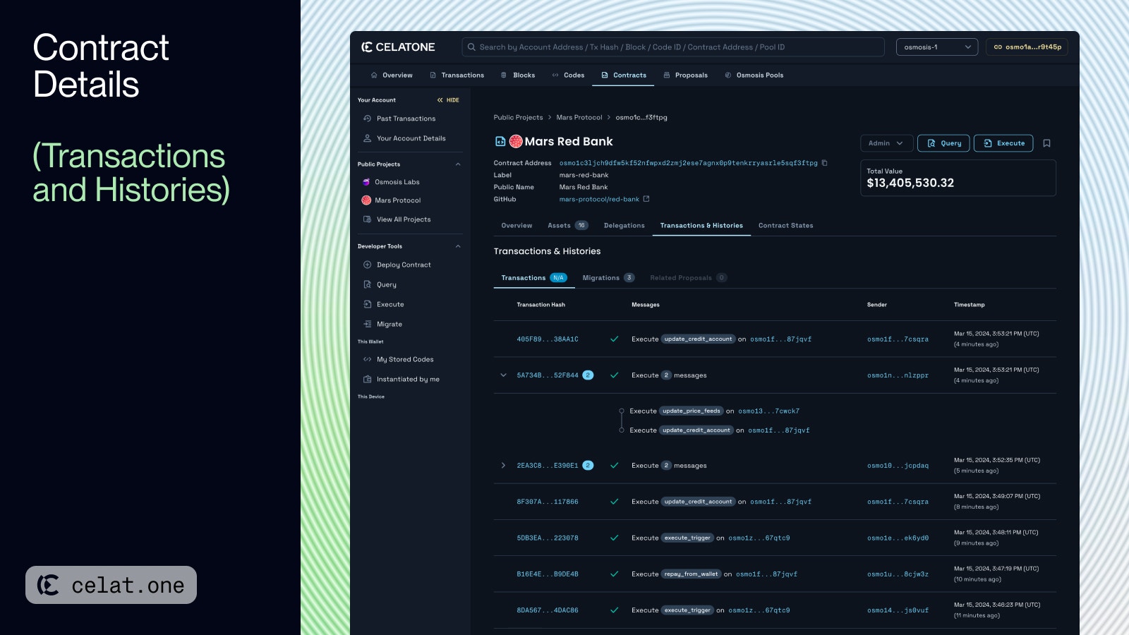Click repay_from_wallet message tag
The image size is (1129, 635).
[691, 574]
